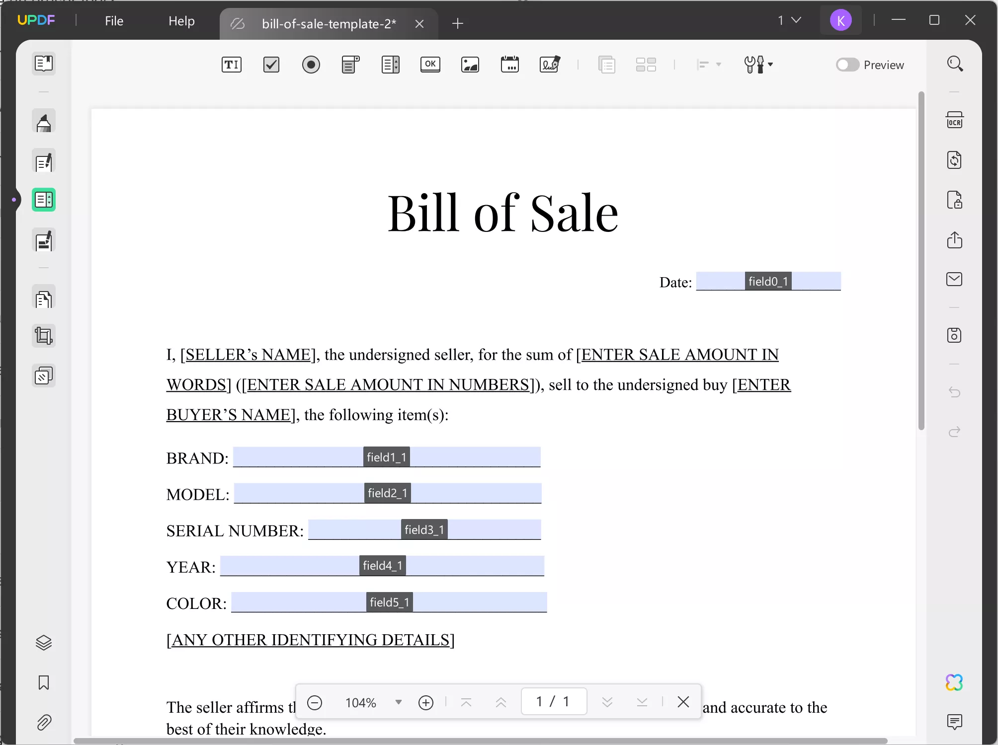Select the Text Field tool

231,65
